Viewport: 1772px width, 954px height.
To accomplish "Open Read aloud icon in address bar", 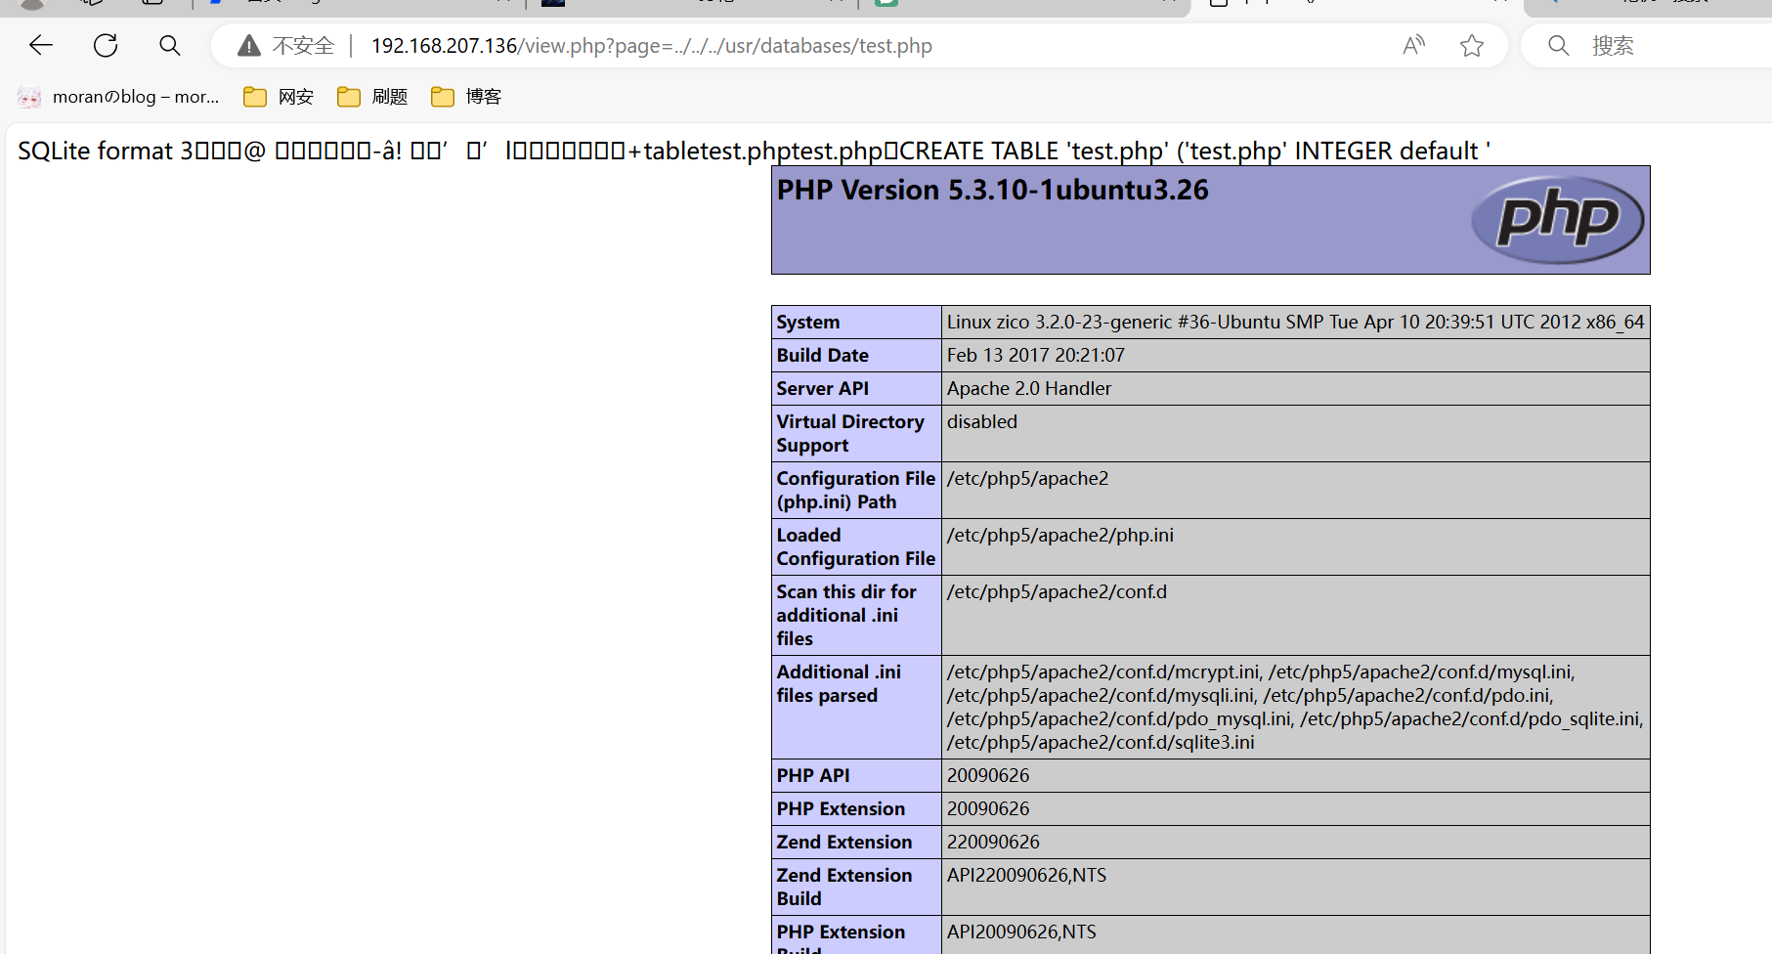I will pyautogui.click(x=1413, y=45).
